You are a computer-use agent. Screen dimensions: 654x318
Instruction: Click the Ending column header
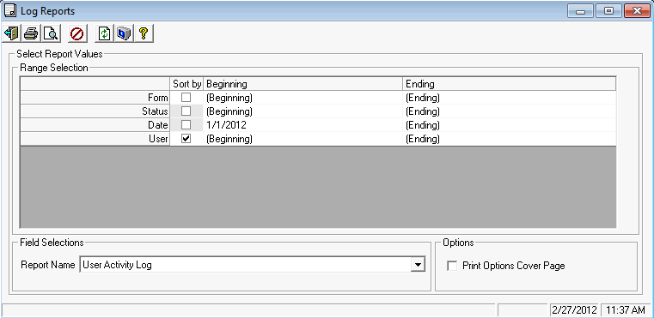click(x=510, y=84)
